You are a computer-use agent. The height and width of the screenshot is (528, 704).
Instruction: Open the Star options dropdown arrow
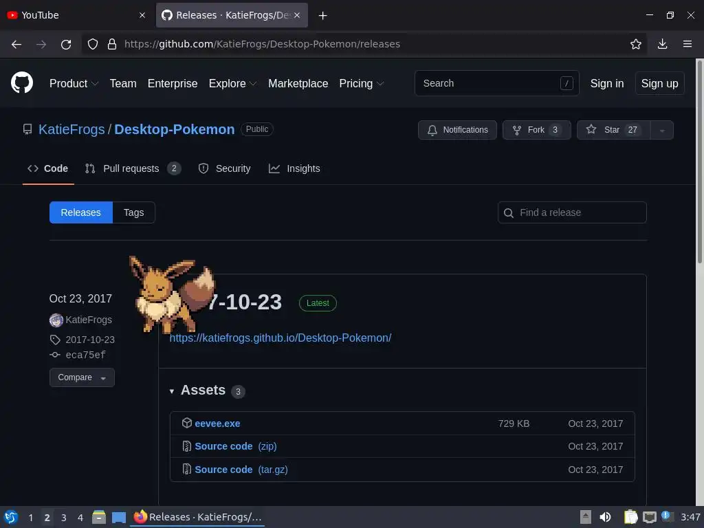[x=662, y=130]
